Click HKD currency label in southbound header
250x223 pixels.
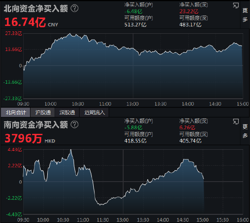[x=50, y=141]
